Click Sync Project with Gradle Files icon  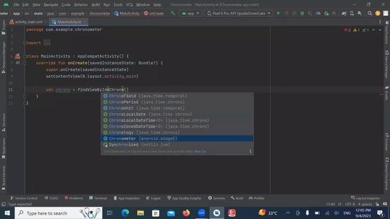tap(344, 13)
